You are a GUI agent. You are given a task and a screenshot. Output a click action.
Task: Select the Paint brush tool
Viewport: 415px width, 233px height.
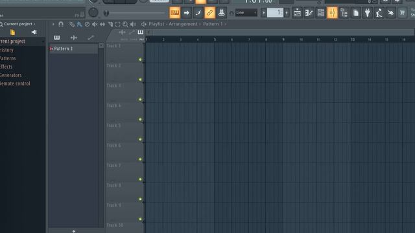click(x=79, y=25)
